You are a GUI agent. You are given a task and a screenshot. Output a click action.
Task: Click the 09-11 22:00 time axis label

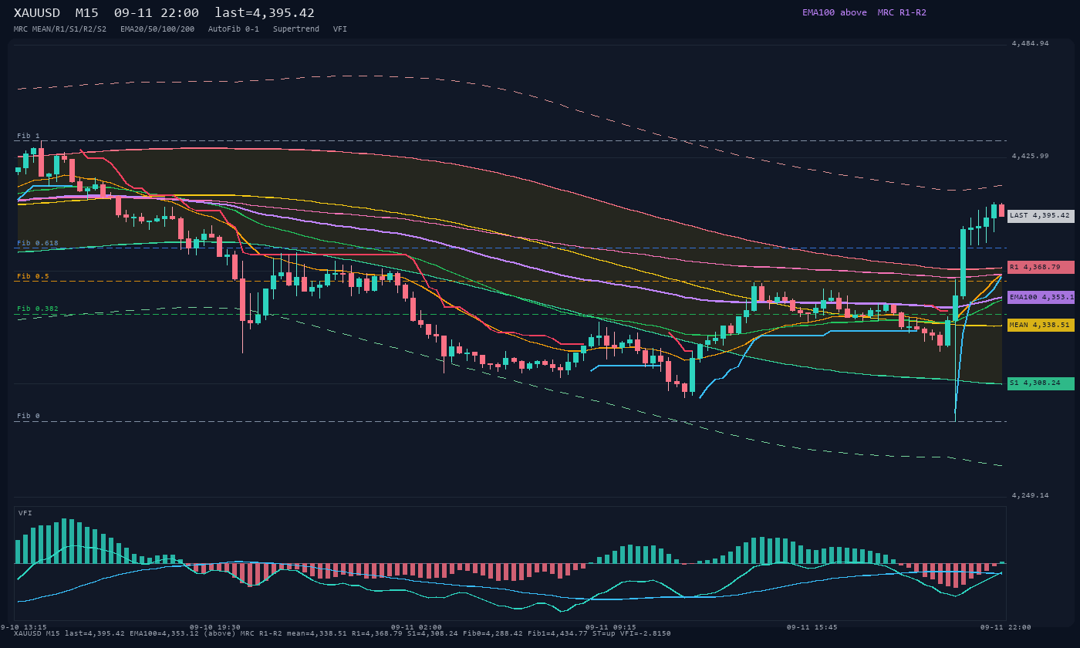click(1006, 627)
